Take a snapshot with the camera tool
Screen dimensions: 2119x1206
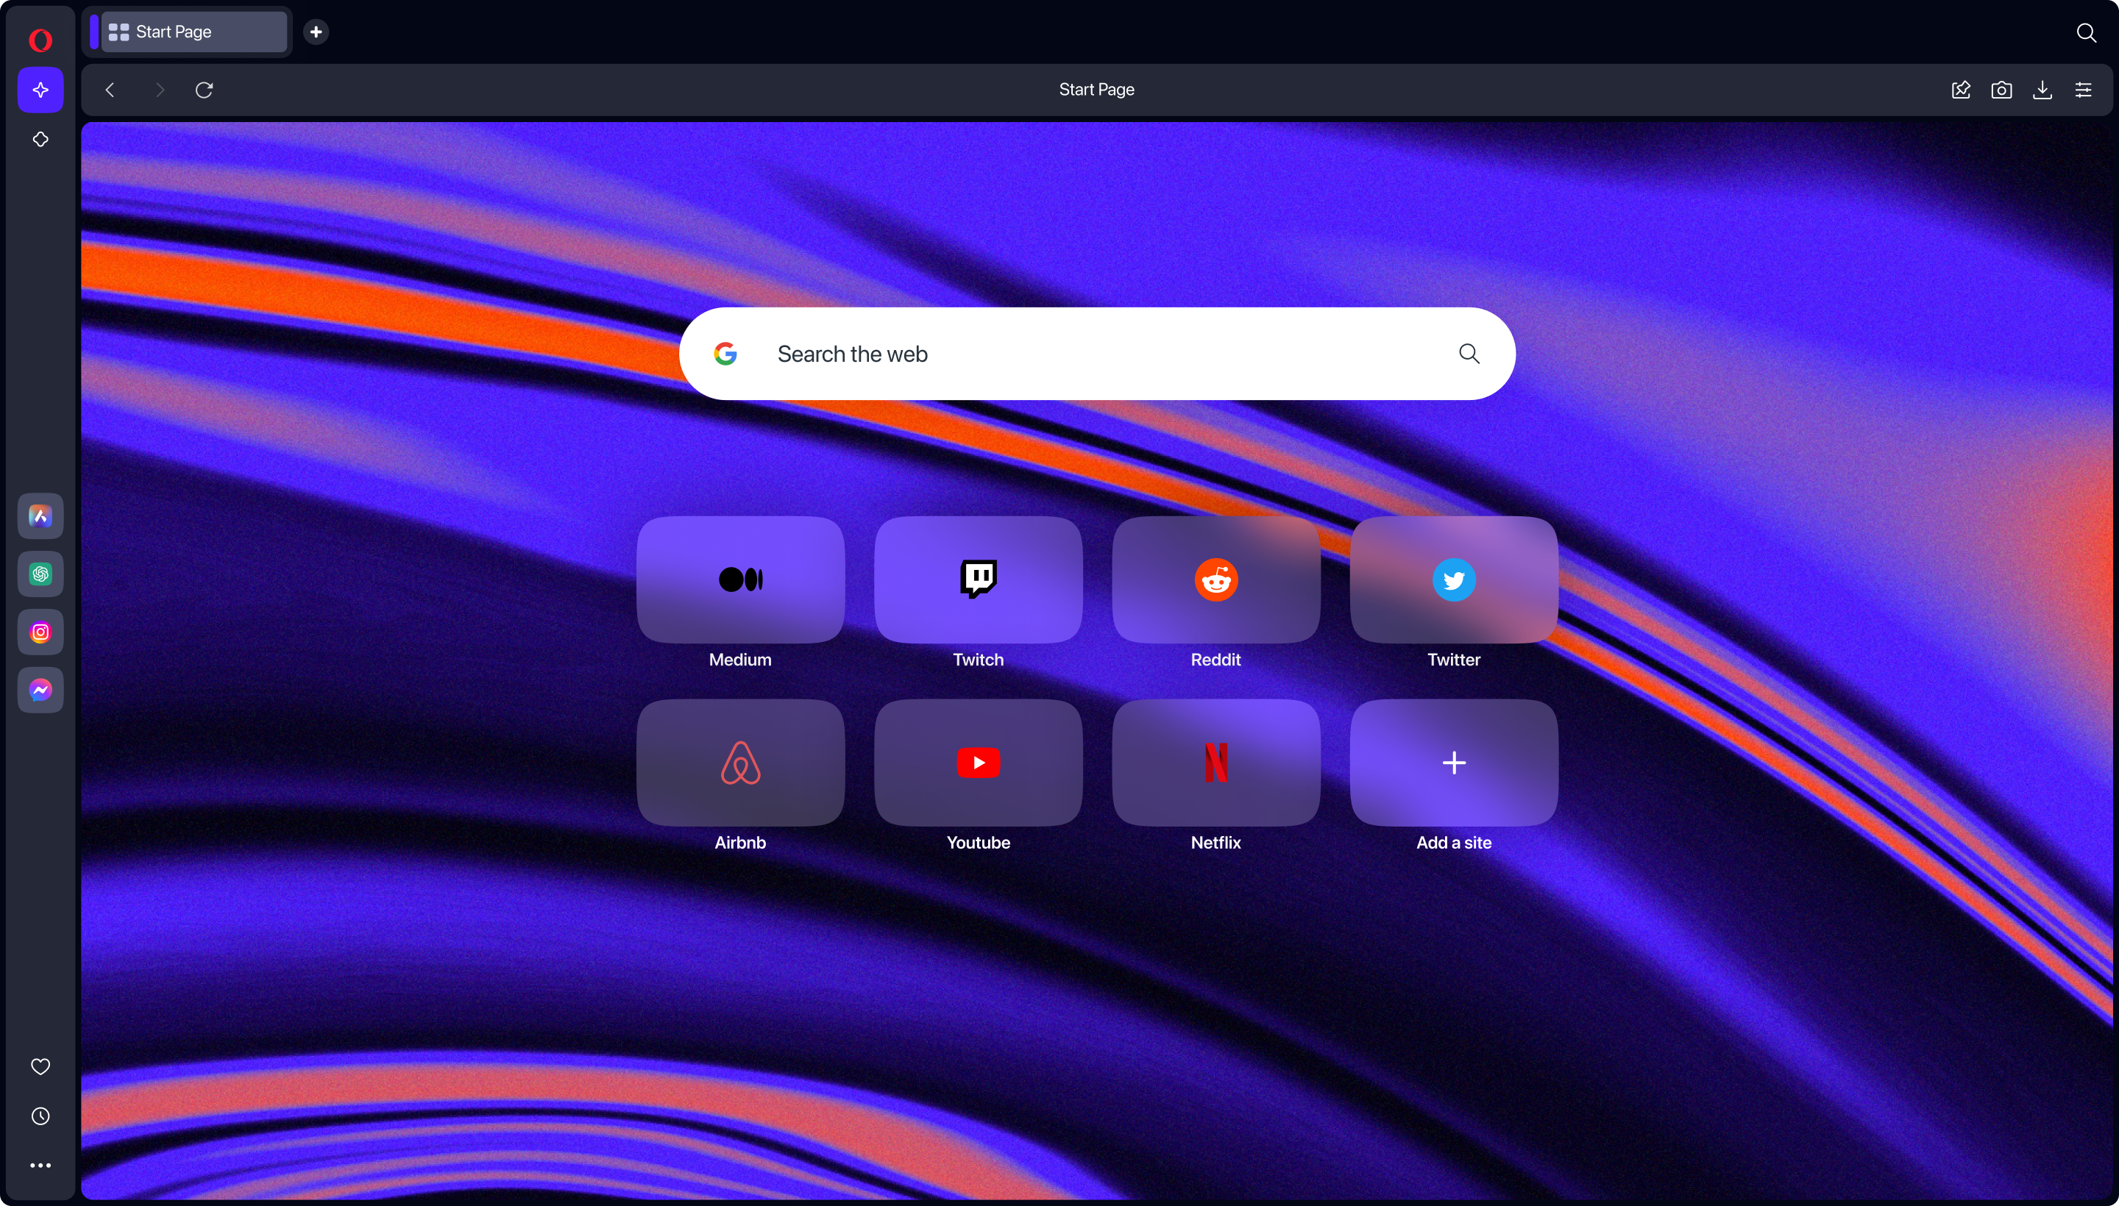(2001, 90)
